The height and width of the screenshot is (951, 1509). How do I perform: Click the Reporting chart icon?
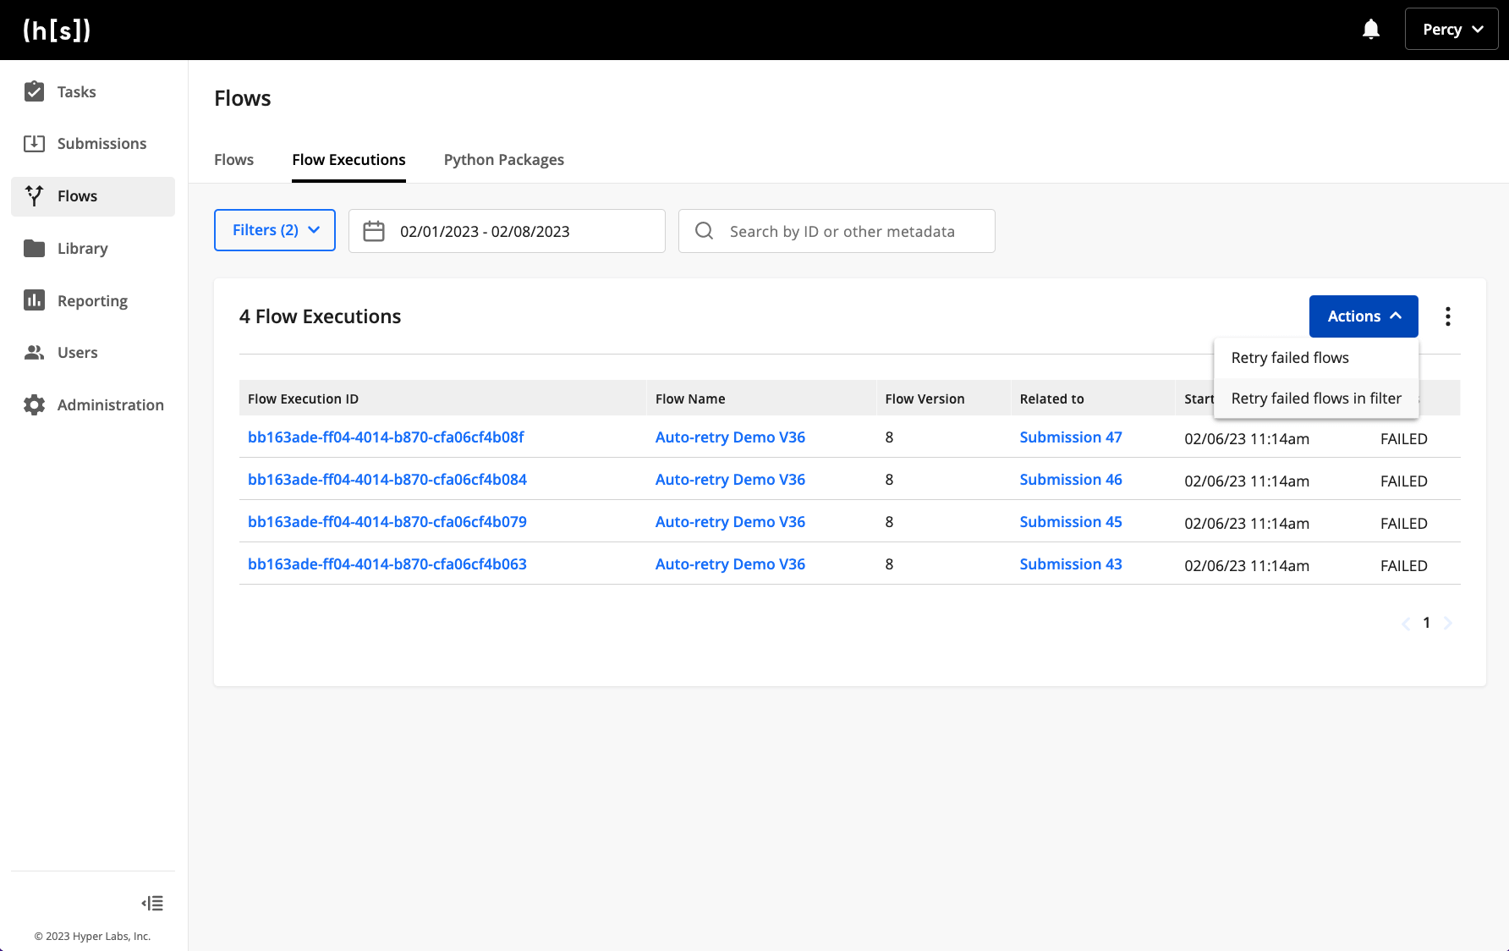(x=34, y=300)
